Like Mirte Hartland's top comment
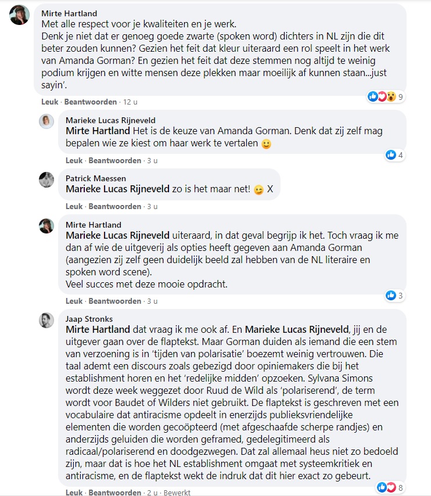The width and height of the screenshot is (431, 496). (x=49, y=102)
